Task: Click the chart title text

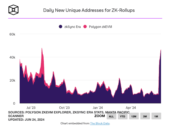Action: (x=89, y=10)
